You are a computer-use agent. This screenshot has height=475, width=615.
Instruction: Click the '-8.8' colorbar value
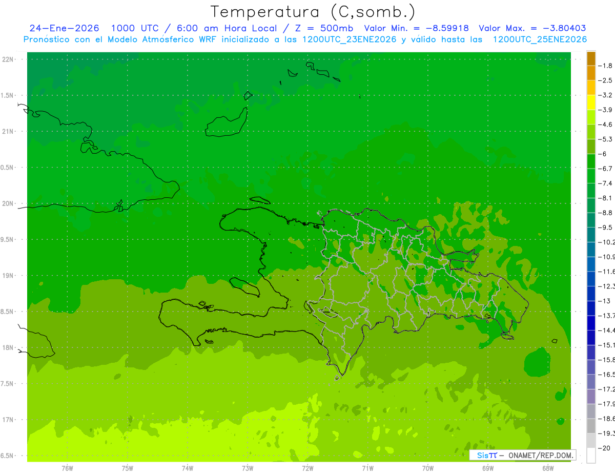click(x=605, y=213)
